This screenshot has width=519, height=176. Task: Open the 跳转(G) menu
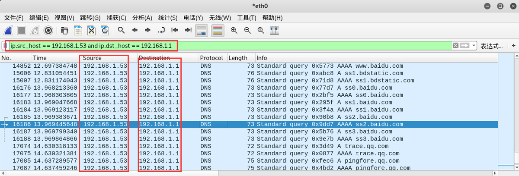click(90, 18)
